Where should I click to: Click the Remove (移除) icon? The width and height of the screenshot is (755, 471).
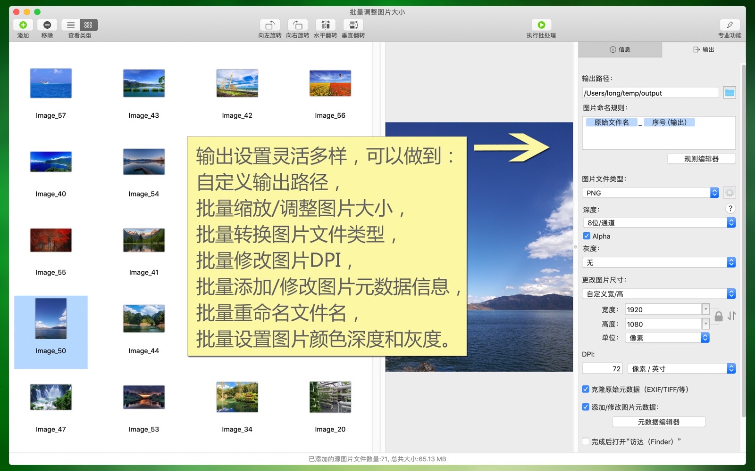pos(47,25)
